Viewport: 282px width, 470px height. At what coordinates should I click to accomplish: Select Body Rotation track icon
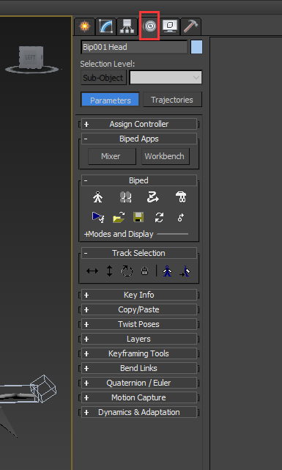click(x=127, y=271)
